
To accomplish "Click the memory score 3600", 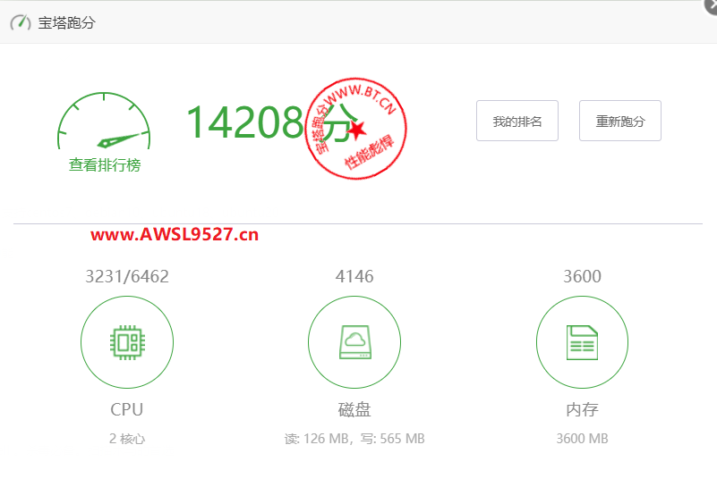I will pos(582,276).
